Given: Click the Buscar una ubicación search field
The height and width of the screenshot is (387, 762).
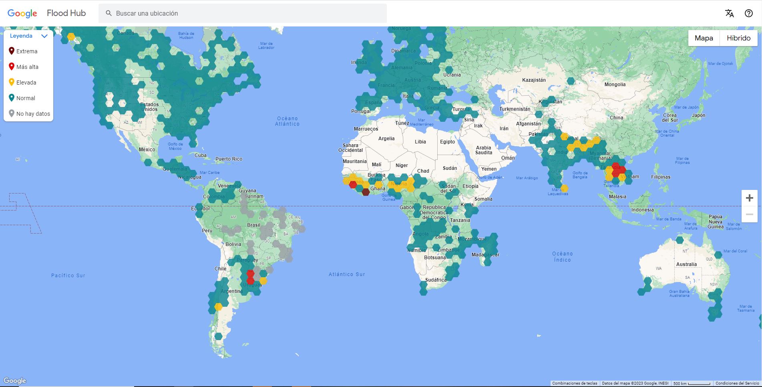Looking at the screenshot, I should click(x=248, y=13).
